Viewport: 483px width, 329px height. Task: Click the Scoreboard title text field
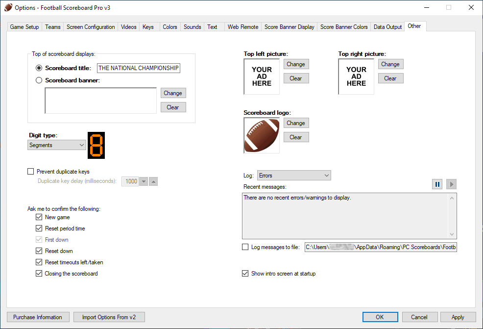click(139, 68)
